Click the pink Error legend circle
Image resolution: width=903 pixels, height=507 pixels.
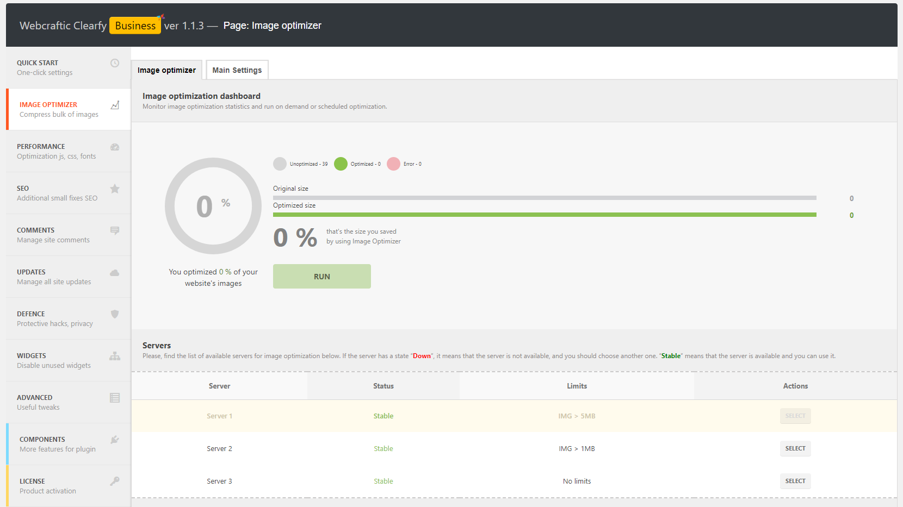pyautogui.click(x=393, y=164)
